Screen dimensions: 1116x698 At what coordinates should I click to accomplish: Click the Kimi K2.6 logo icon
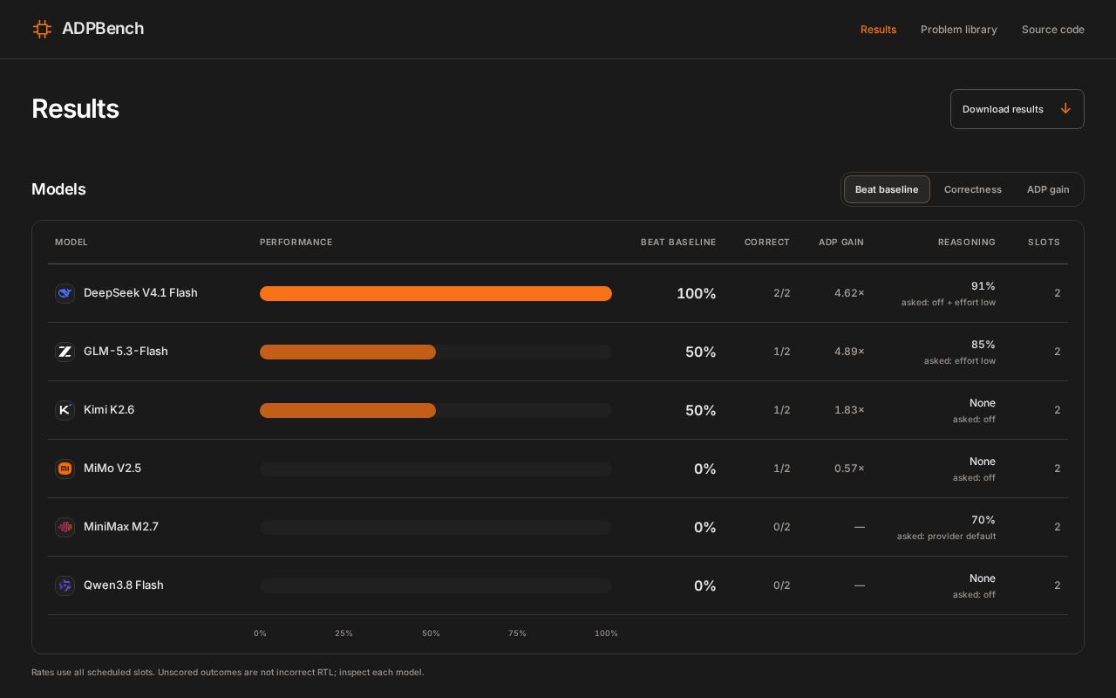[x=65, y=410]
